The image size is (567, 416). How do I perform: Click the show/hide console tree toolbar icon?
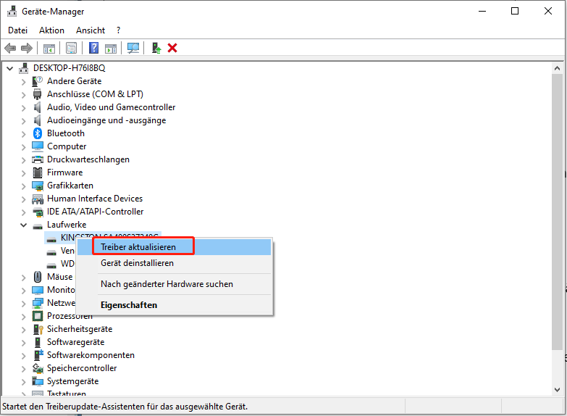(49, 48)
